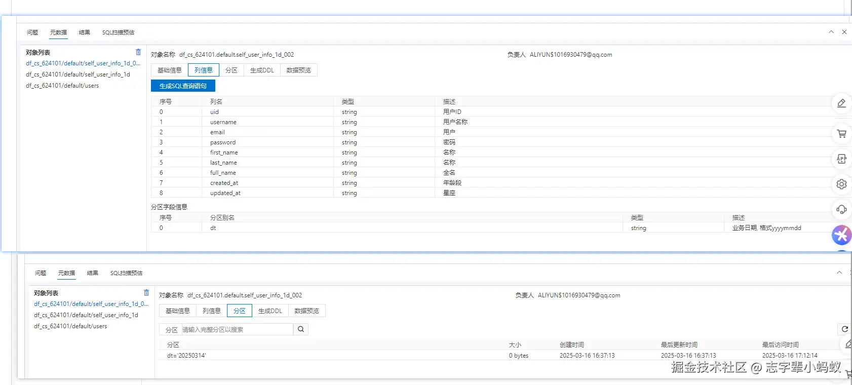
Task: Open 生成DDL sub-tab in lower panel
Action: point(270,311)
